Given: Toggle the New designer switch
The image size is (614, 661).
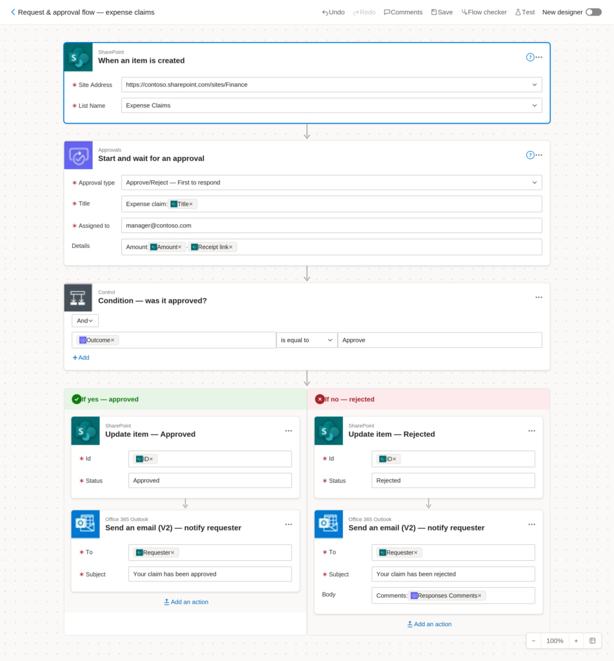Looking at the screenshot, I should coord(593,12).
